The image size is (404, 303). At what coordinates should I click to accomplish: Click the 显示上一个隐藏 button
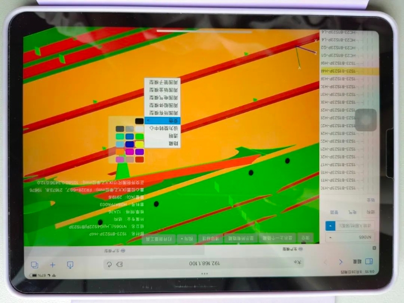[x=277, y=238]
